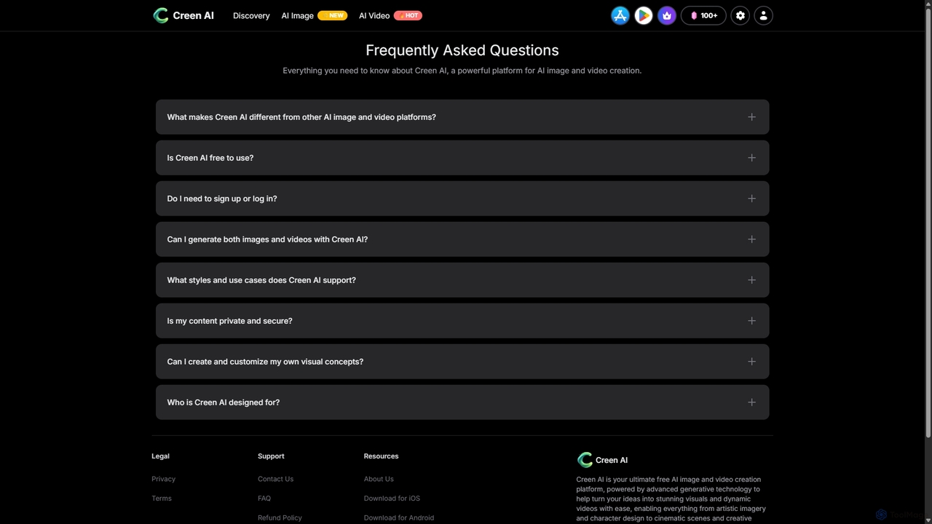This screenshot has width=932, height=524.
Task: Click the 'Everything you need to know' subtitle
Action: coord(462,71)
